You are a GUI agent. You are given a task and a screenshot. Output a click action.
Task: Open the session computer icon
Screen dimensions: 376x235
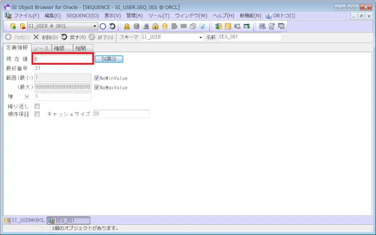pyautogui.click(x=146, y=26)
